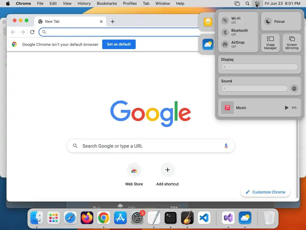Viewport: 306px width, 230px height.
Task: Adjust the Sound volume slider
Action: pyautogui.click(x=254, y=88)
